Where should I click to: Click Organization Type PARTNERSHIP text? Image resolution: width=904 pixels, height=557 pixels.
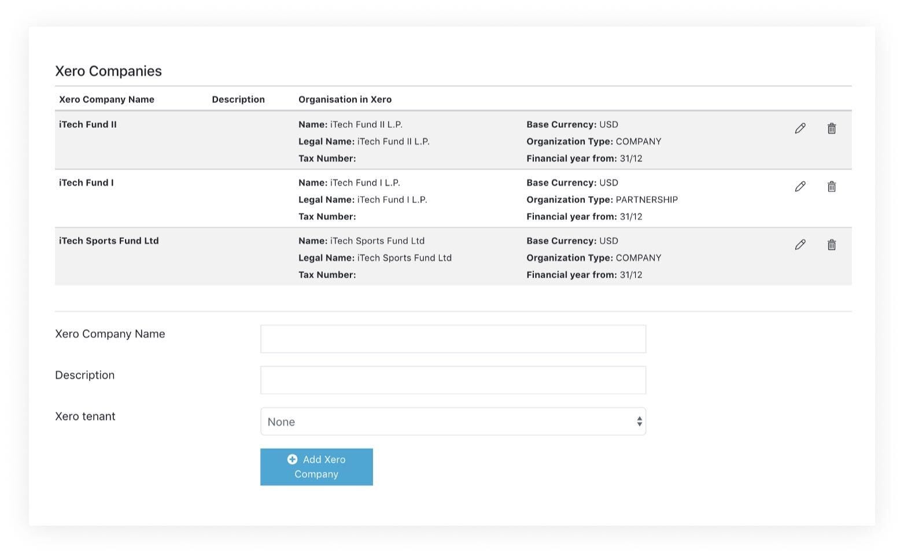[602, 200]
